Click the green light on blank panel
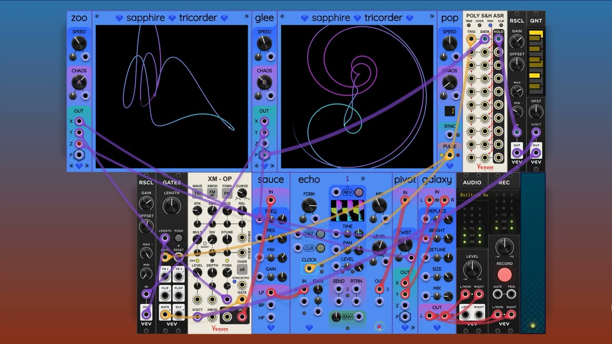Image resolution: width=612 pixels, height=344 pixels. click(533, 326)
